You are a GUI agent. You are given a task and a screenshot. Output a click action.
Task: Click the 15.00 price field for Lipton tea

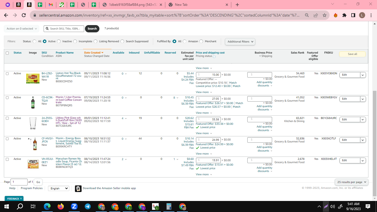coord(208,75)
